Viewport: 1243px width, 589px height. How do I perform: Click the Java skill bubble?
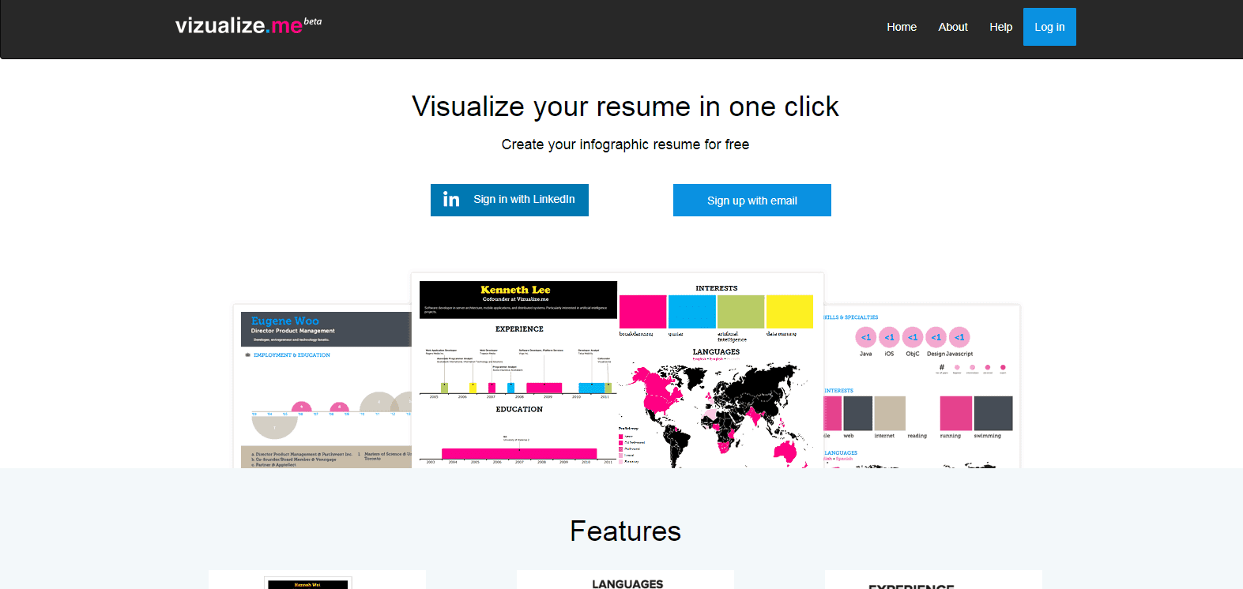(x=865, y=337)
